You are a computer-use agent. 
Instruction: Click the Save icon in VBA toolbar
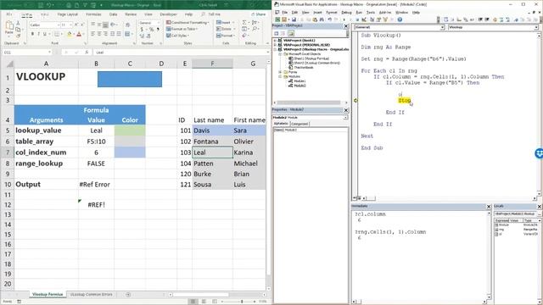click(294, 19)
